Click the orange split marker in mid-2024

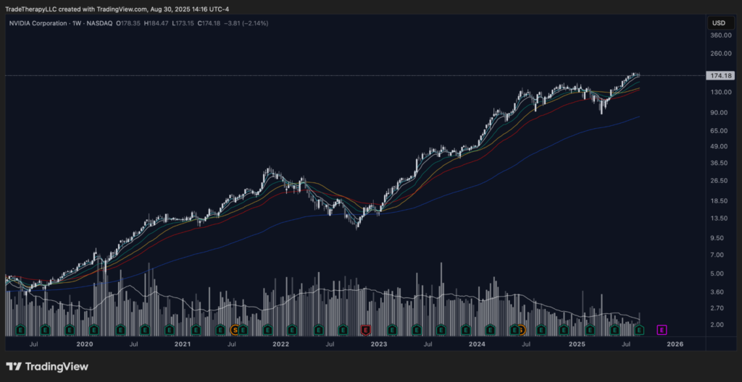coord(520,330)
